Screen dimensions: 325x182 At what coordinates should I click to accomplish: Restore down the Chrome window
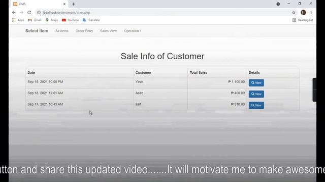click(x=300, y=4)
